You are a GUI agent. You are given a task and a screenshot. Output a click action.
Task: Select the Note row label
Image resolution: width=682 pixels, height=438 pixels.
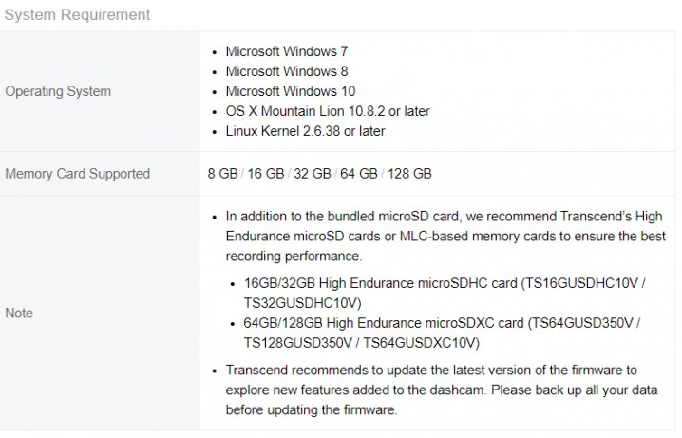pos(19,313)
